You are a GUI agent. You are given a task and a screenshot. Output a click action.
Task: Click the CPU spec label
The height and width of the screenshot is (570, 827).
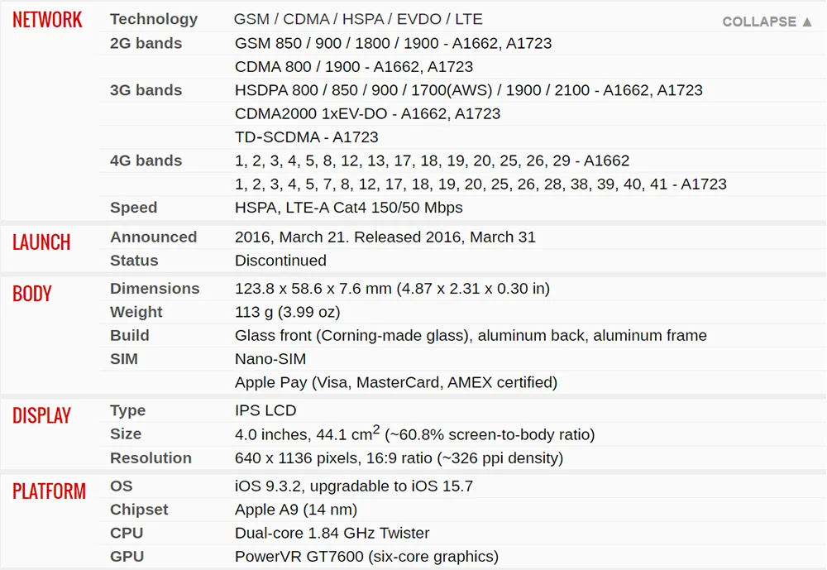pos(127,533)
